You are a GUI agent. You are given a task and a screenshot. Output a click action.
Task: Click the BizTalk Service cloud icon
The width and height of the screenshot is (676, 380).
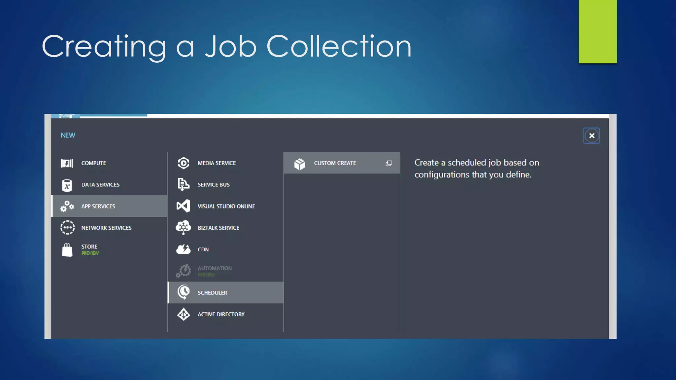[x=183, y=228]
